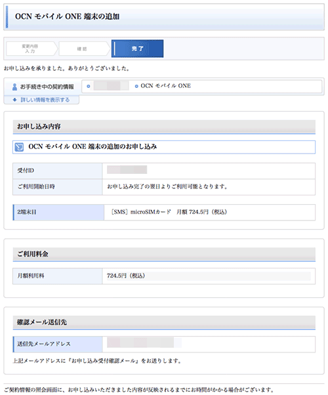The height and width of the screenshot is (395, 328).
Task: Click the 月額利用料 label cell
Action: (x=58, y=276)
